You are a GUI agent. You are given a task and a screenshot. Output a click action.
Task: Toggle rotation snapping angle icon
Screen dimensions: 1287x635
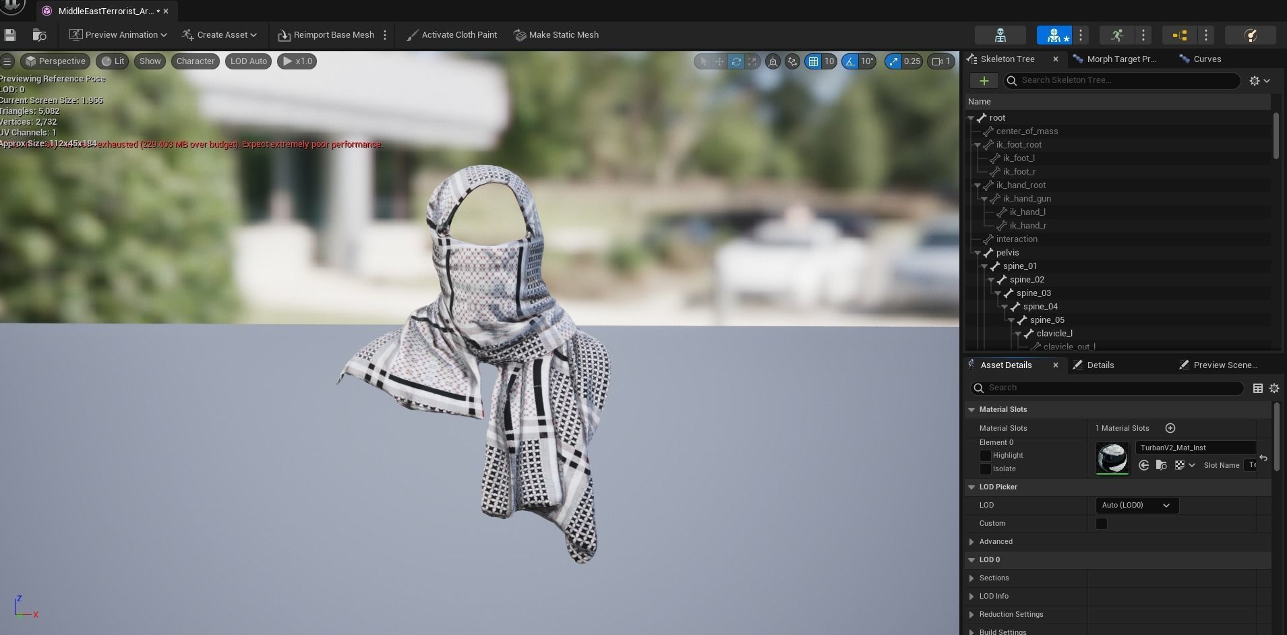pyautogui.click(x=850, y=61)
